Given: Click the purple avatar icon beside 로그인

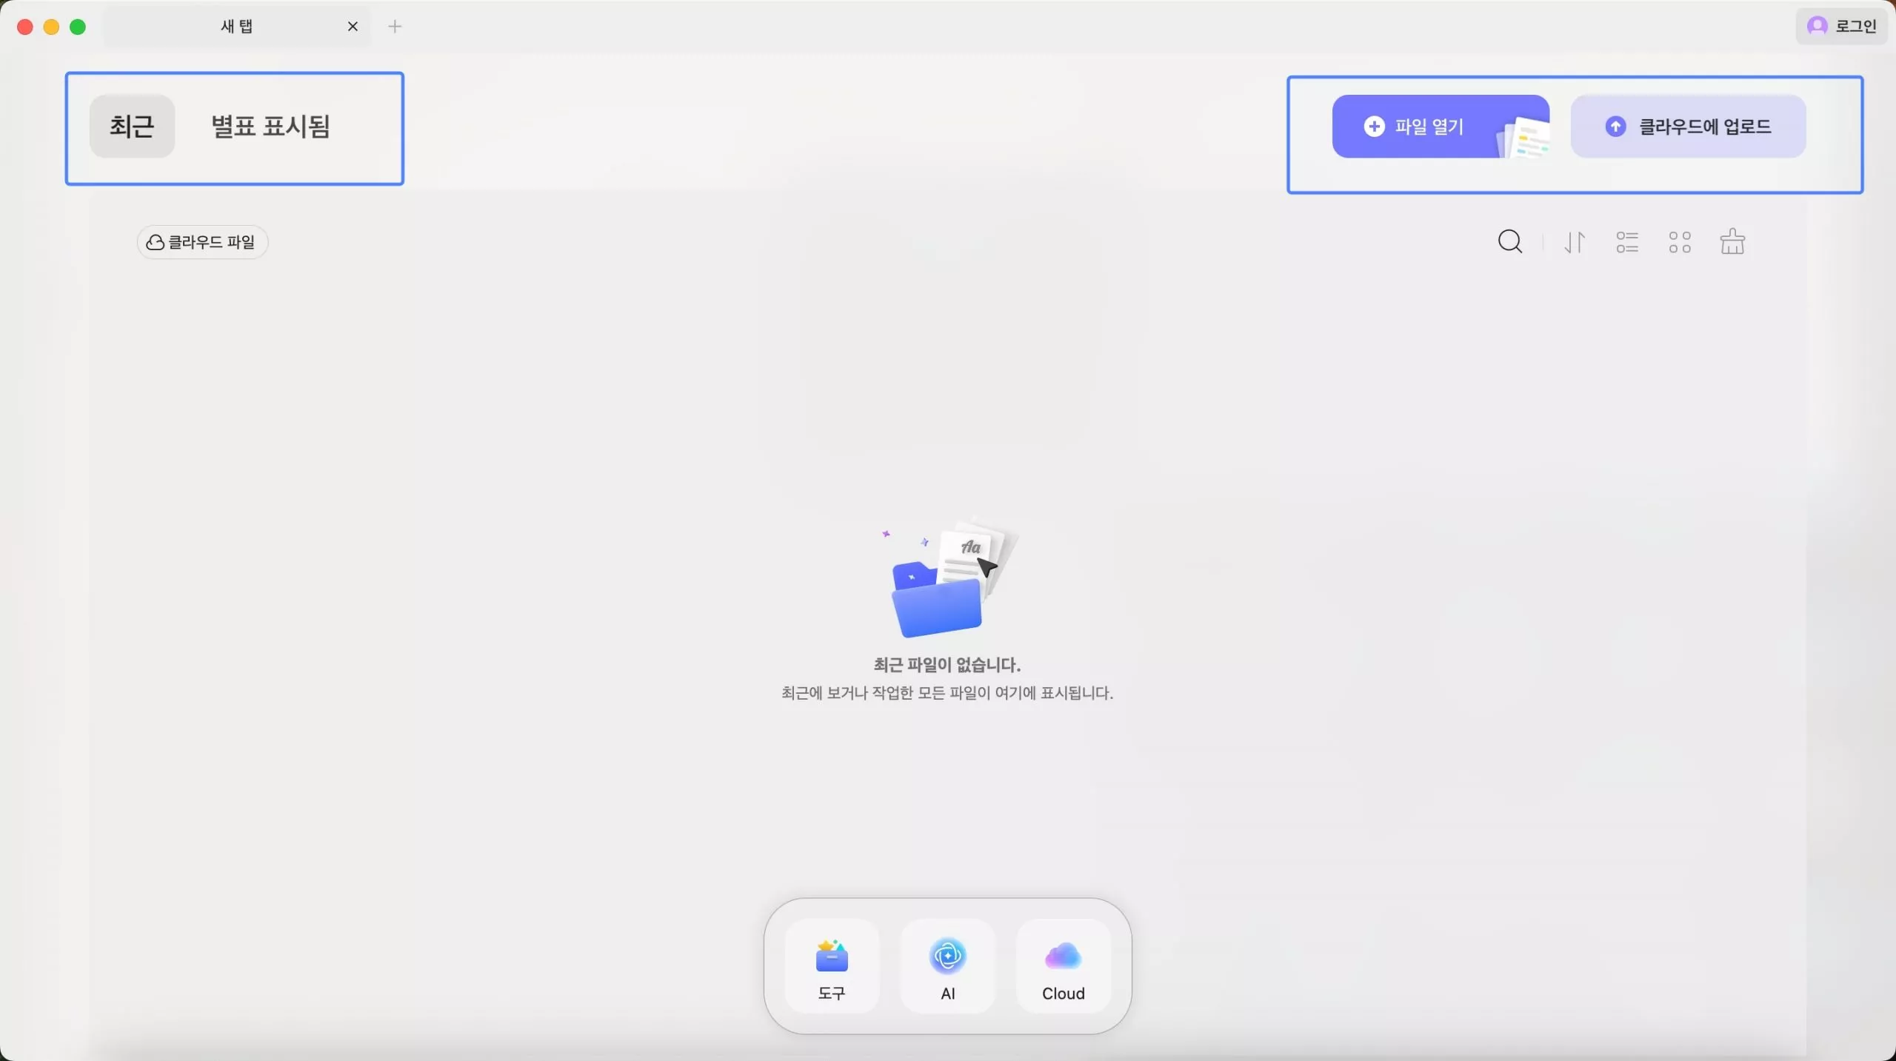Looking at the screenshot, I should (1817, 27).
